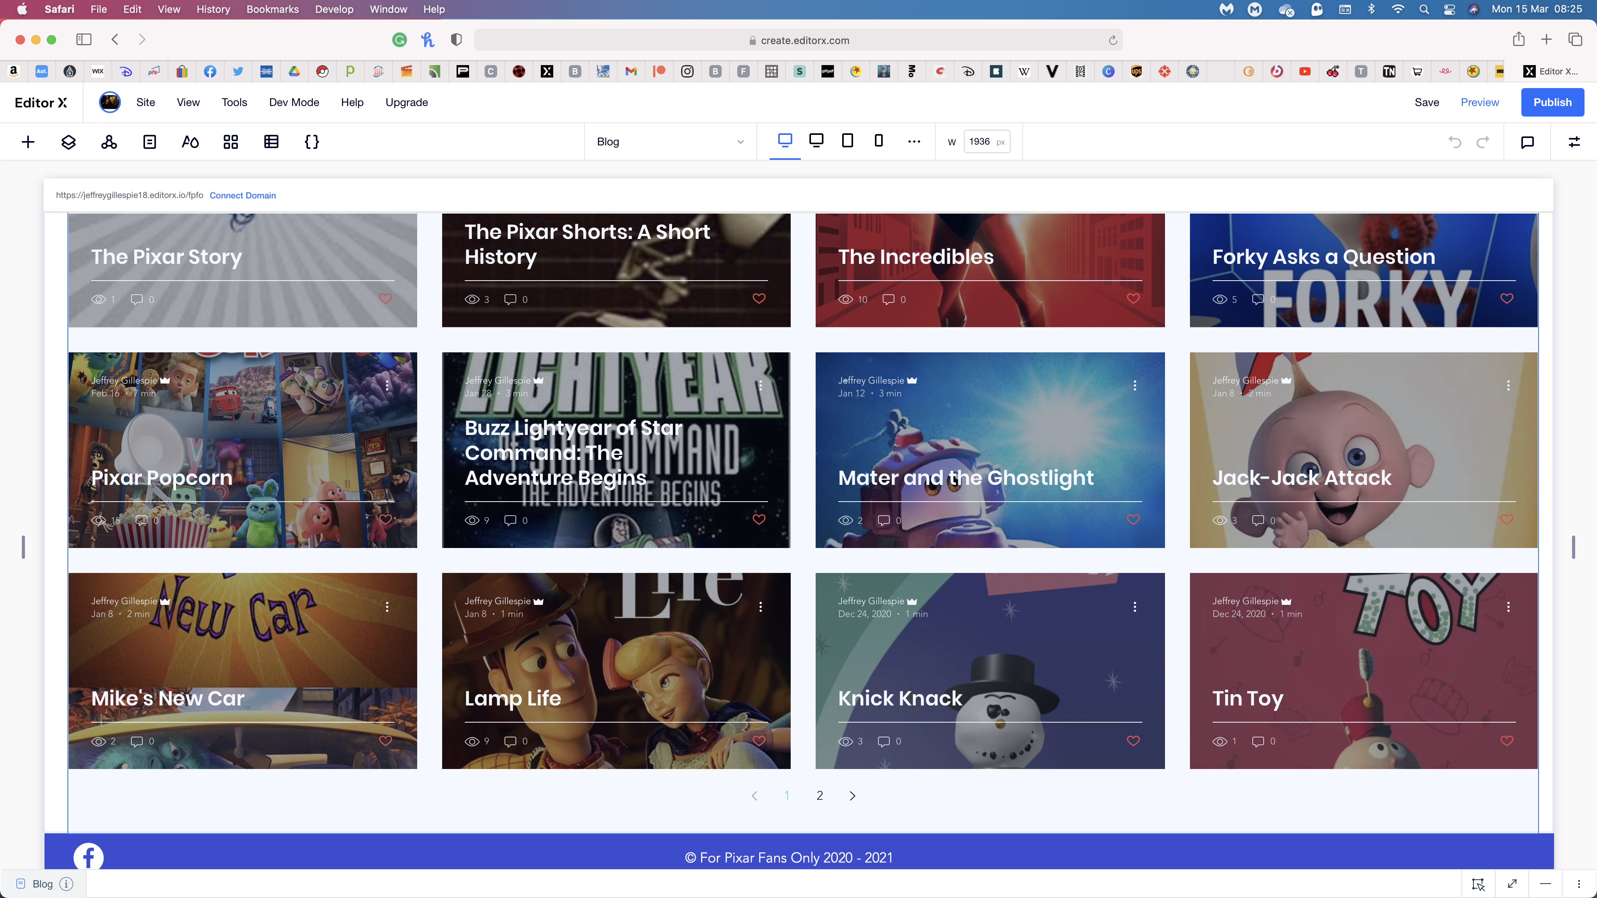The height and width of the screenshot is (898, 1597).
Task: Click the canvas width input field
Action: point(981,142)
